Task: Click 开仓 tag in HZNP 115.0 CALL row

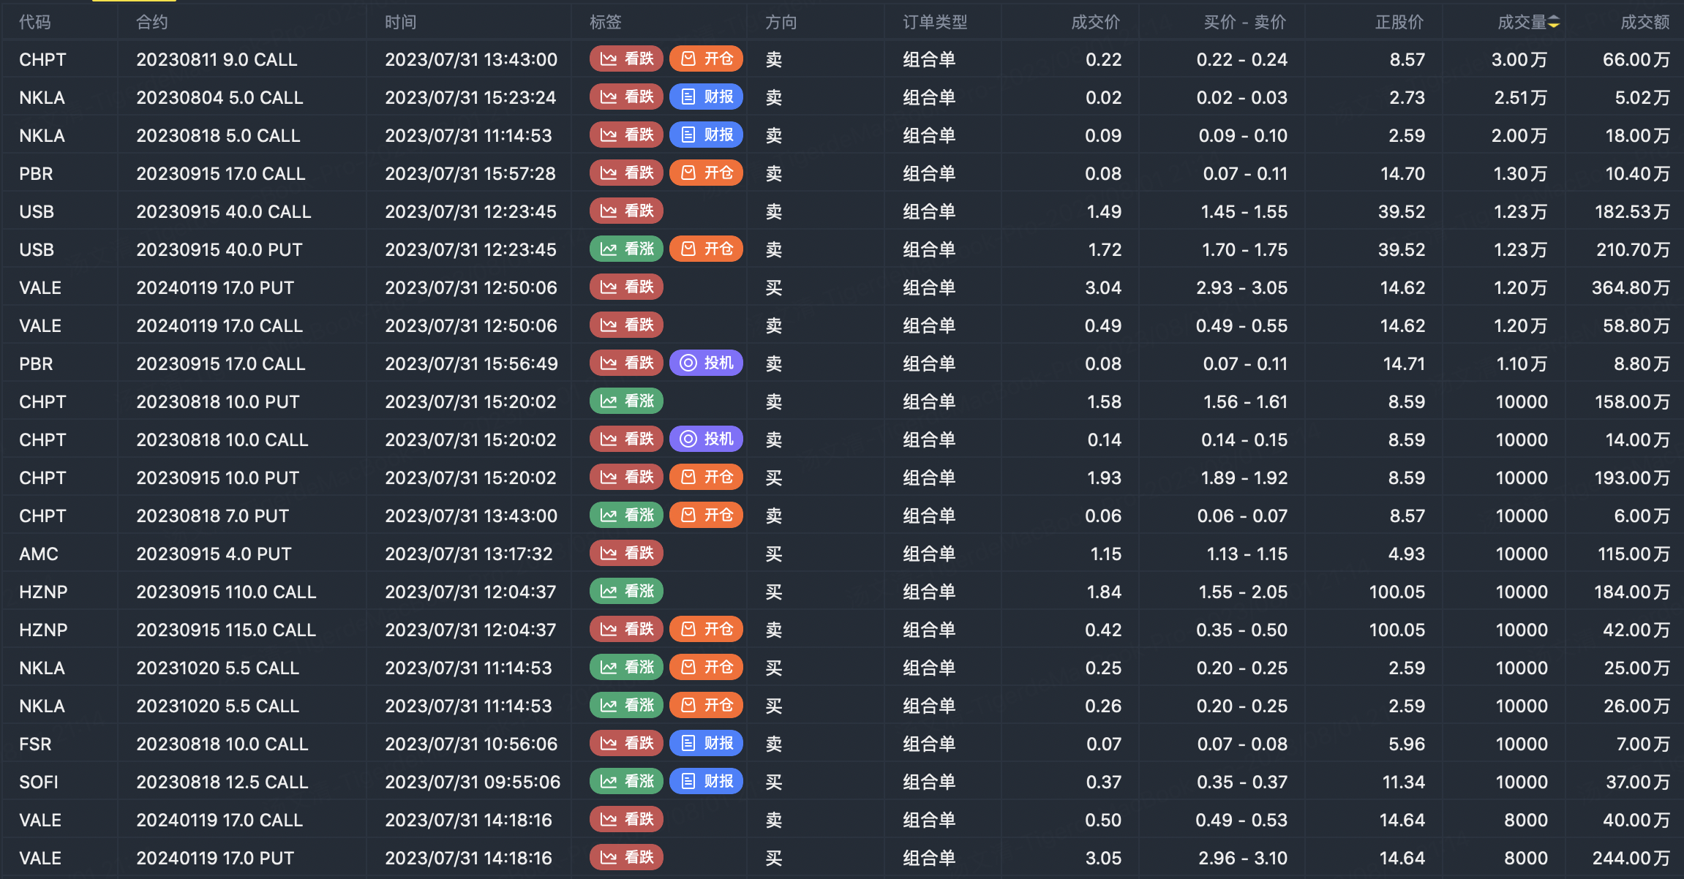Action: tap(706, 630)
